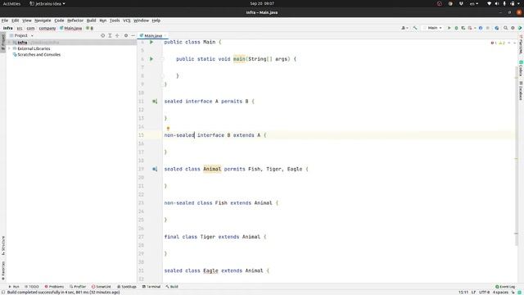Expand the External Libraries node
Image resolution: width=524 pixels, height=295 pixels.
[x=9, y=48]
